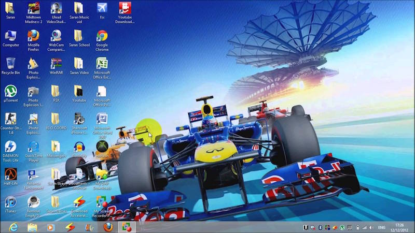Launch the Microsoft Office PowerPoint shortcut
The height and width of the screenshot is (233, 415).
point(102,96)
